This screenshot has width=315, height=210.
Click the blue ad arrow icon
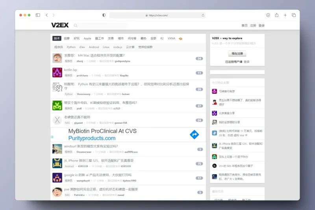click(194, 134)
